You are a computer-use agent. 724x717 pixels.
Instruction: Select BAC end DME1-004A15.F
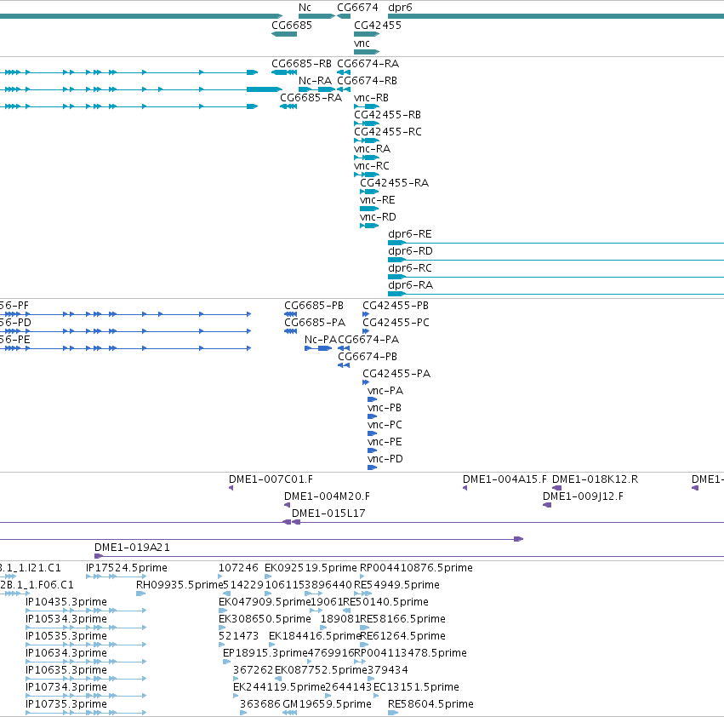(505, 479)
